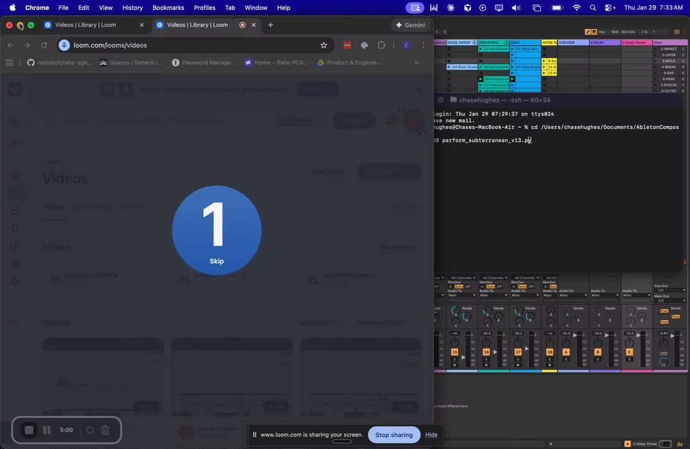Click track 16 volume fader at -34.4
The height and width of the screenshot is (449, 690).
point(495,352)
